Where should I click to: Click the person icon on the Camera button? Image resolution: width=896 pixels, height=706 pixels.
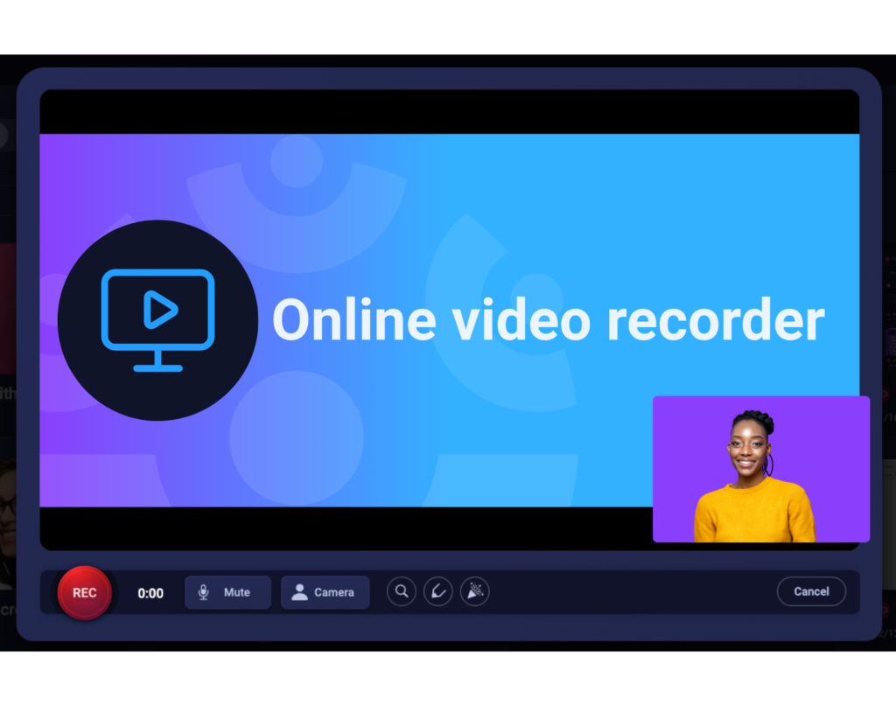pyautogui.click(x=299, y=592)
